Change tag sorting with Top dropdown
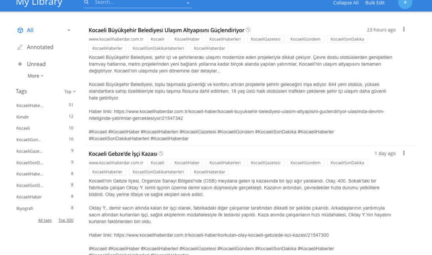The image size is (432, 255). [70, 91]
